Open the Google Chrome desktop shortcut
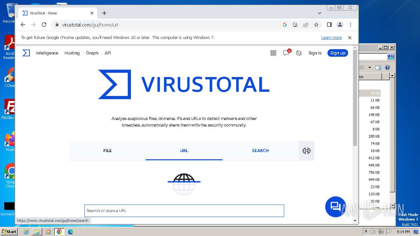The image size is (420, 236). coord(10,175)
